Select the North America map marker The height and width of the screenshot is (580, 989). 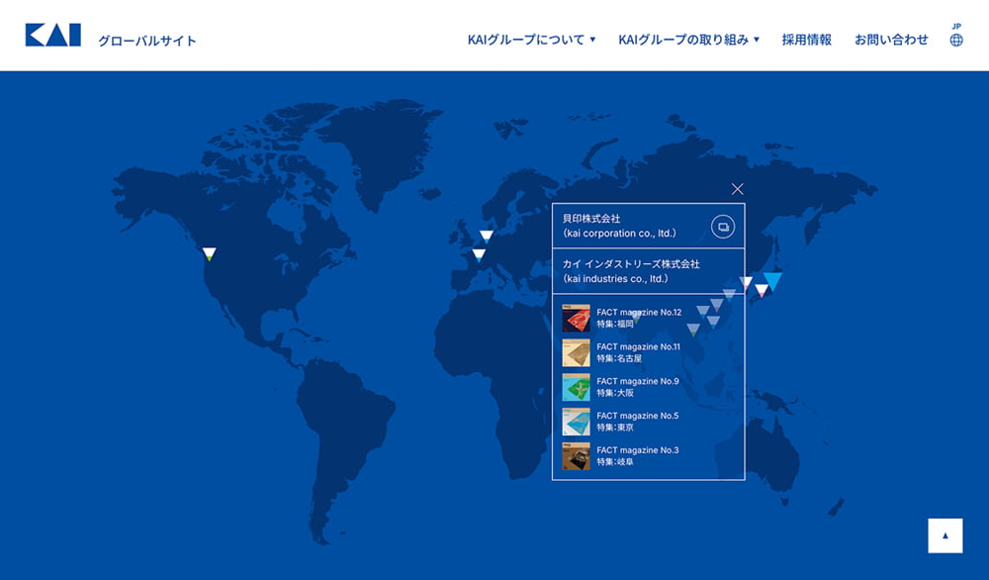209,253
